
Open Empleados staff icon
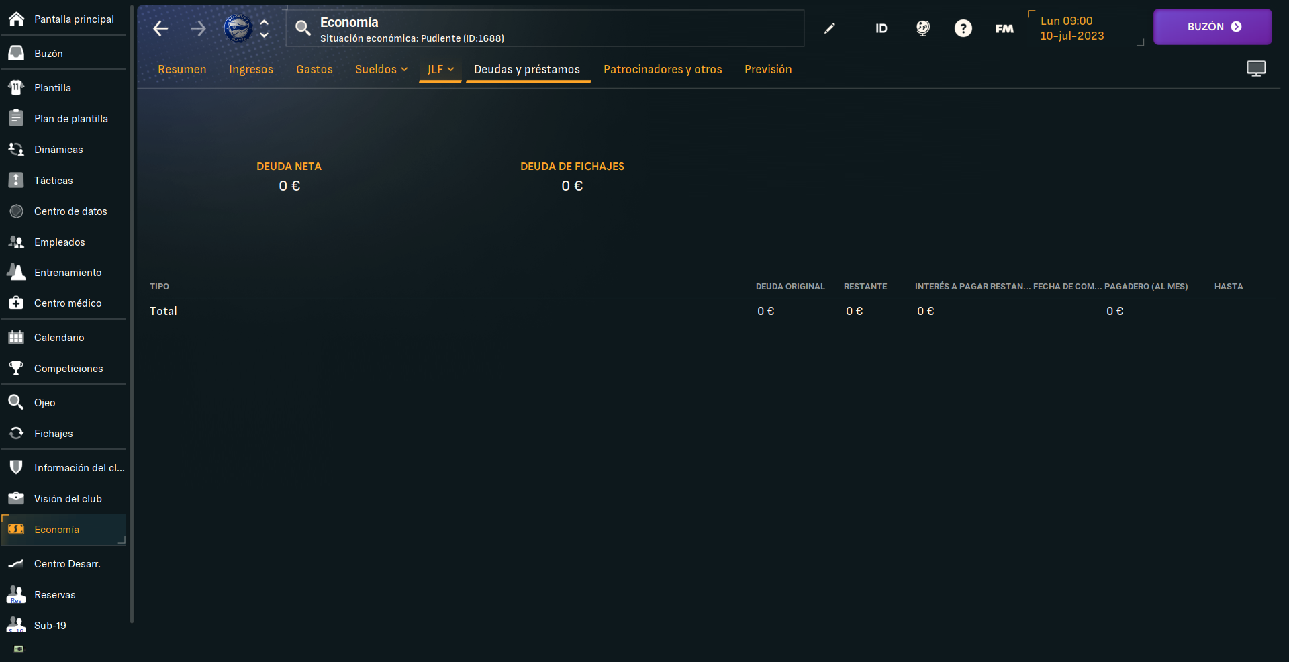tap(16, 242)
